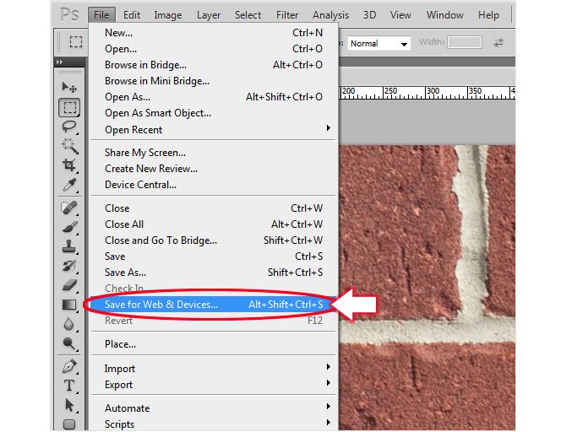The image size is (588, 432).
Task: Expand the toolbox double-arrow toggle
Action: [x=59, y=62]
